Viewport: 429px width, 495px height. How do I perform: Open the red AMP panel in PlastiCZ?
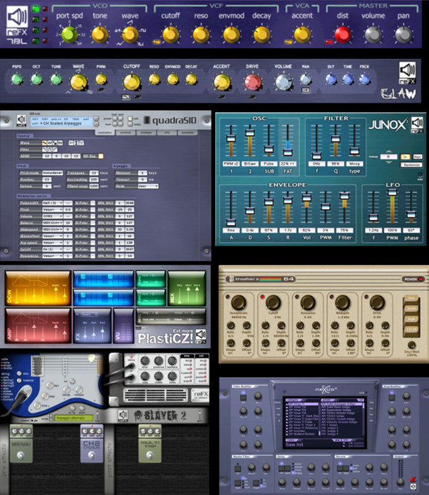tap(38, 326)
